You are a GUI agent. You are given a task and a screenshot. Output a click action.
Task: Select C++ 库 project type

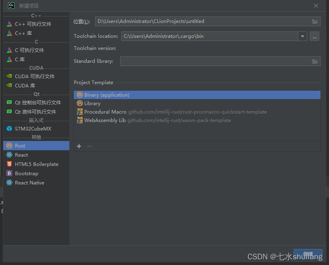pos(36,33)
